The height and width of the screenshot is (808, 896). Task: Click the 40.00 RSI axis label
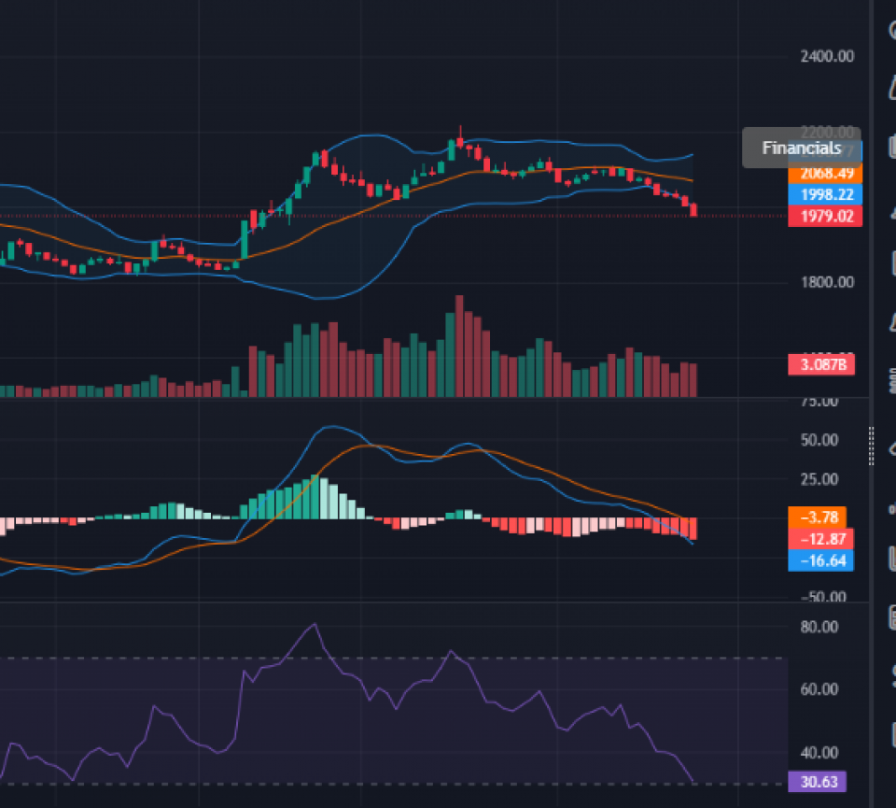pos(819,753)
